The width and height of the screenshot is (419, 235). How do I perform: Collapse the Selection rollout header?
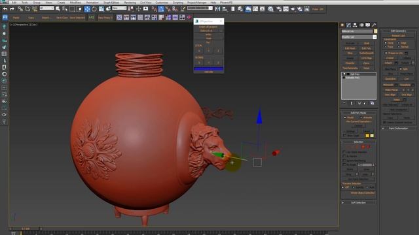[358, 142]
